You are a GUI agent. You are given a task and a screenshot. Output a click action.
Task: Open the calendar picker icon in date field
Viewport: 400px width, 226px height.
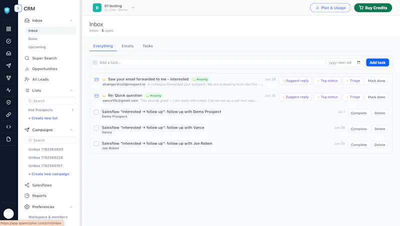click(x=358, y=62)
